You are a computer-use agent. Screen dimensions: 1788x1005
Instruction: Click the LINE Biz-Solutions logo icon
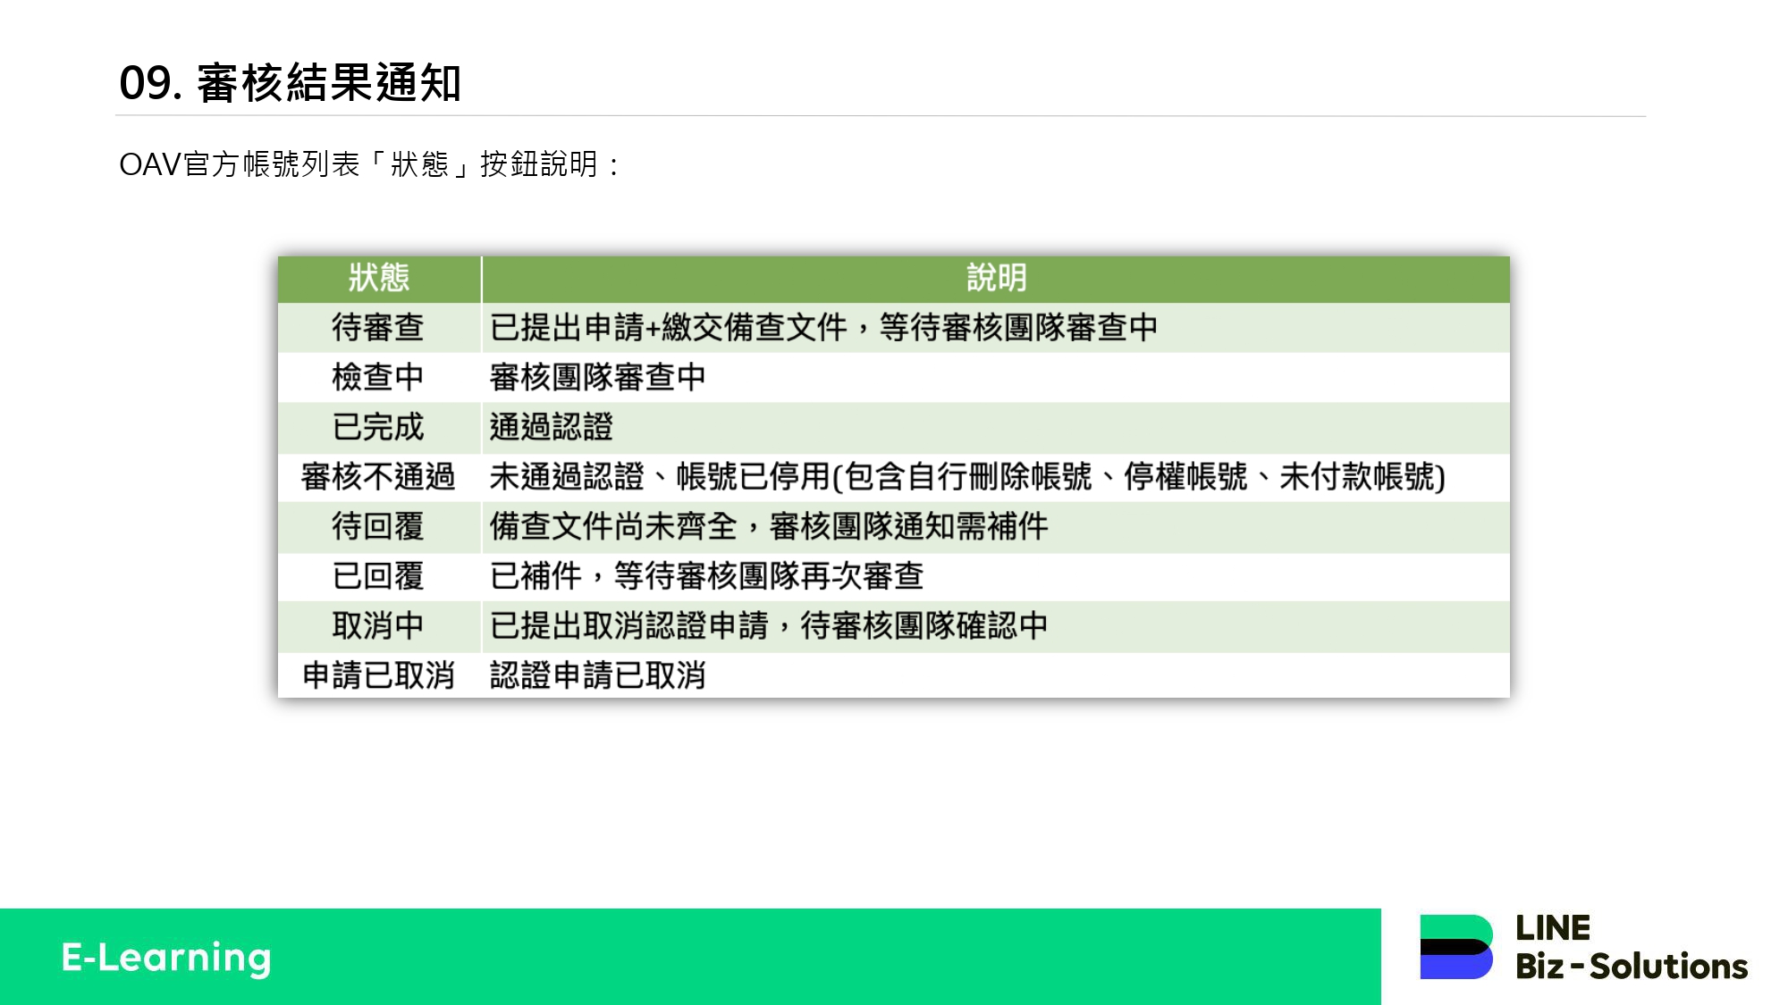[x=1455, y=947]
